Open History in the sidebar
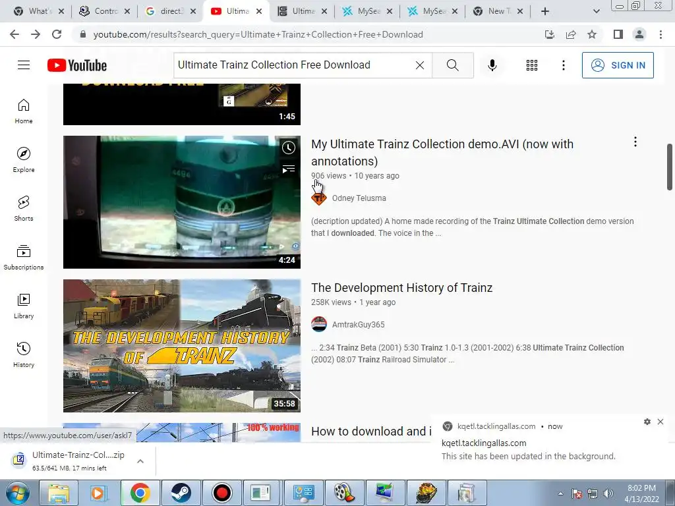 click(24, 354)
